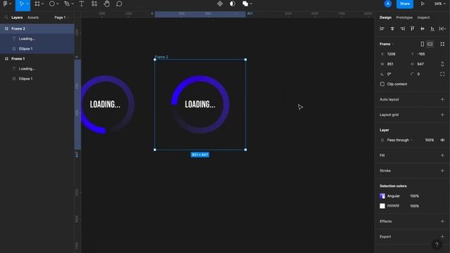Open the Pass through blend dropdown
Image resolution: width=450 pixels, height=253 pixels.
click(x=400, y=140)
